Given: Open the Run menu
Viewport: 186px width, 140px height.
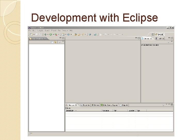Looking at the screenshot, I should [x=59, y=31].
